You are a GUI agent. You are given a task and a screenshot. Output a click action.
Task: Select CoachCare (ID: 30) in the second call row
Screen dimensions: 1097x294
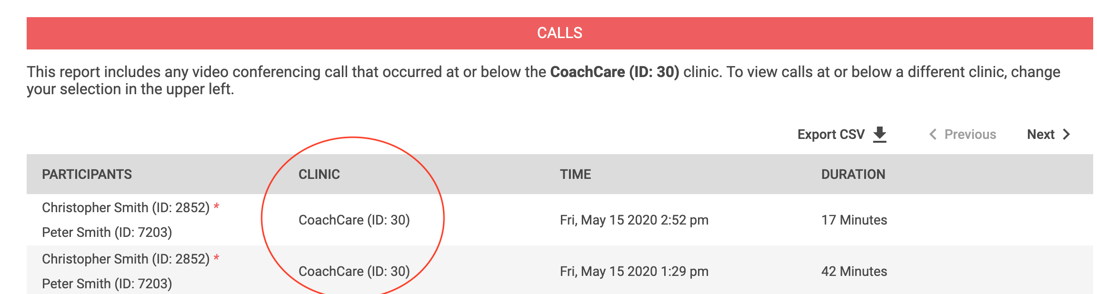pos(354,270)
